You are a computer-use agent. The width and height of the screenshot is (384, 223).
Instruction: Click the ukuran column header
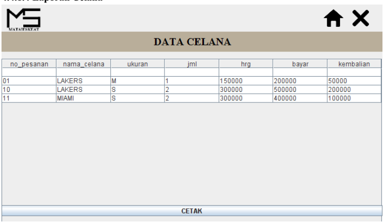(138, 64)
